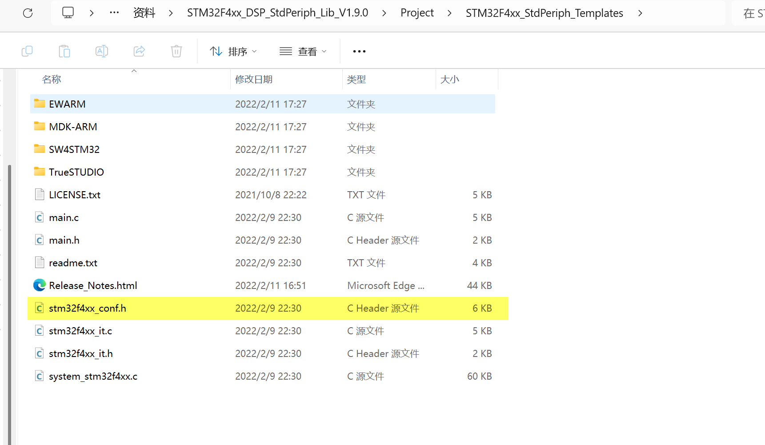Click the 2021/10/8 22:22 date of LICENSE.txt
765x445 pixels.
click(x=271, y=194)
